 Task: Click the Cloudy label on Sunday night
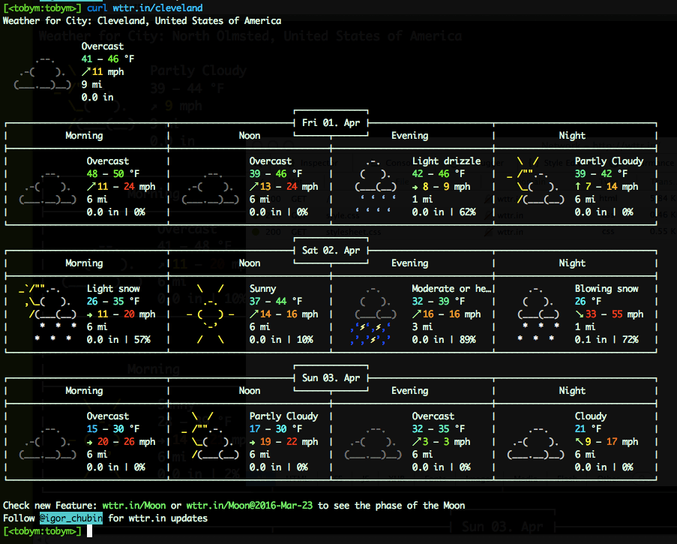[x=591, y=416]
